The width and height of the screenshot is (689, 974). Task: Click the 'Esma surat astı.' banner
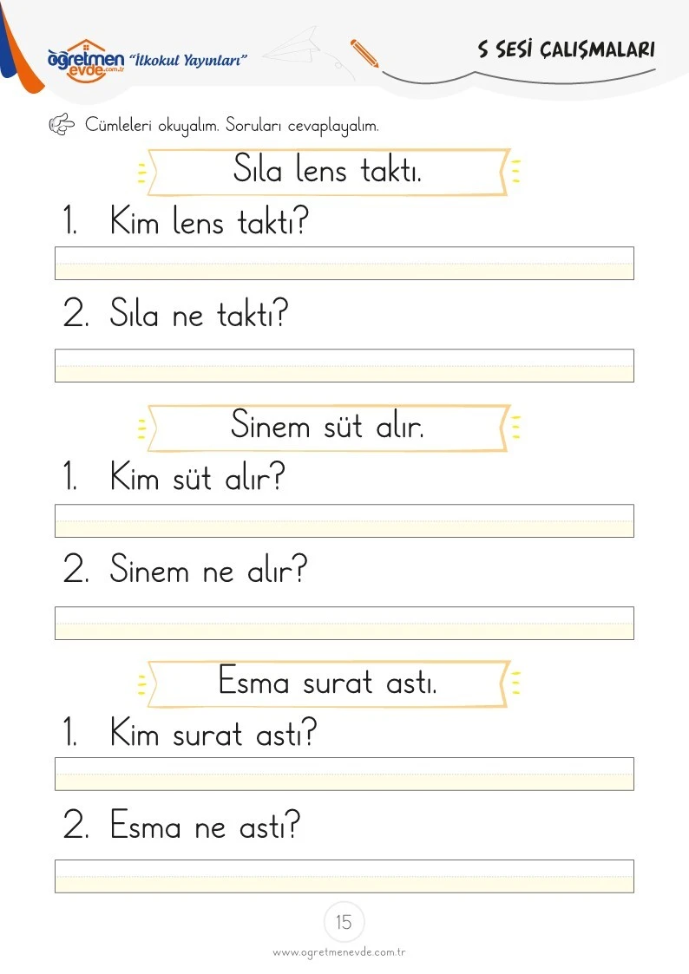tap(327, 684)
